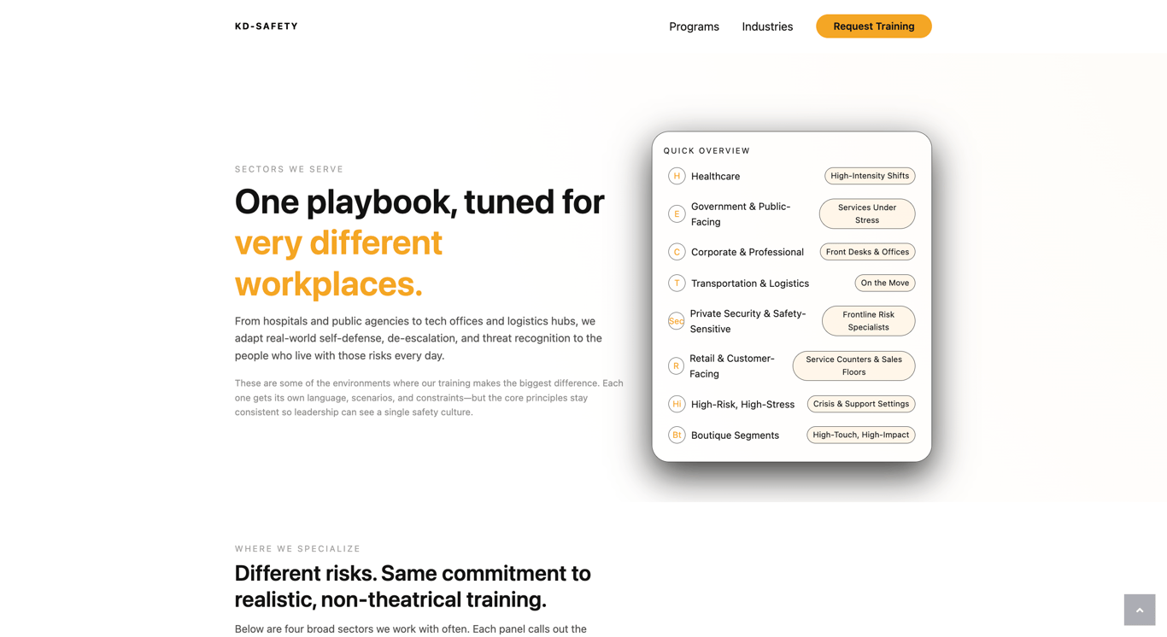Viewport: 1167px width, 637px height.
Task: Click the Transportation 'T' circle icon
Action: click(x=677, y=283)
